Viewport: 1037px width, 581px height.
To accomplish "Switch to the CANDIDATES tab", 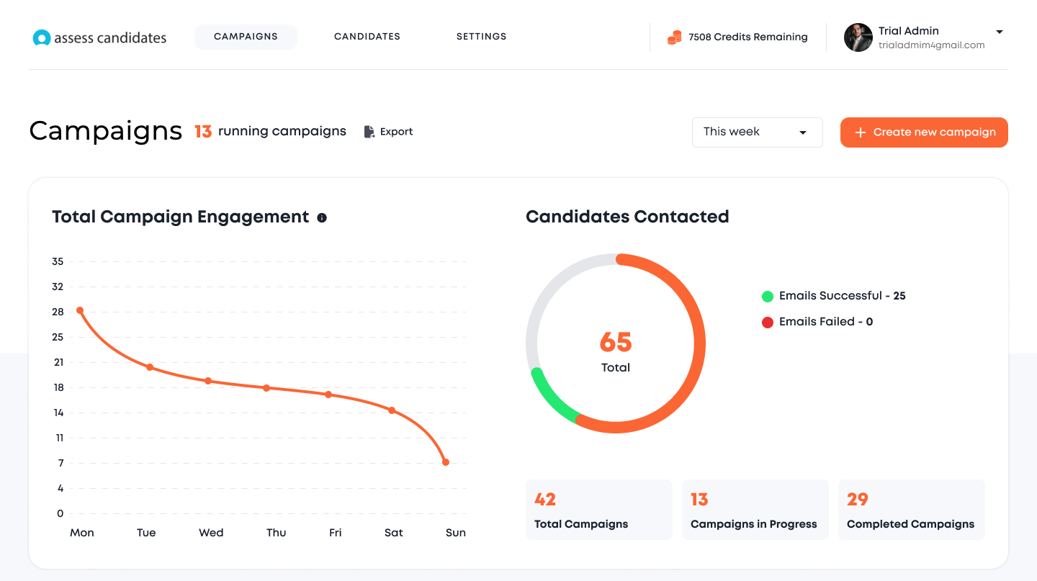I will click(367, 37).
